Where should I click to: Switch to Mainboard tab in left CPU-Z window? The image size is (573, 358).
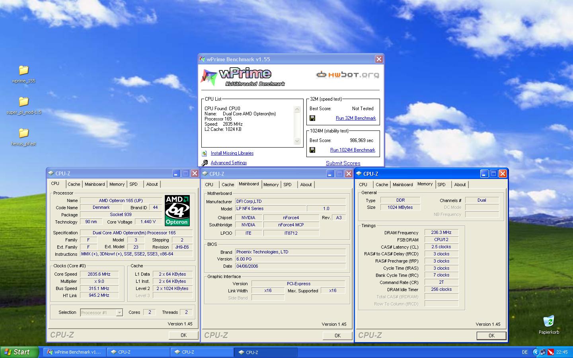point(95,184)
